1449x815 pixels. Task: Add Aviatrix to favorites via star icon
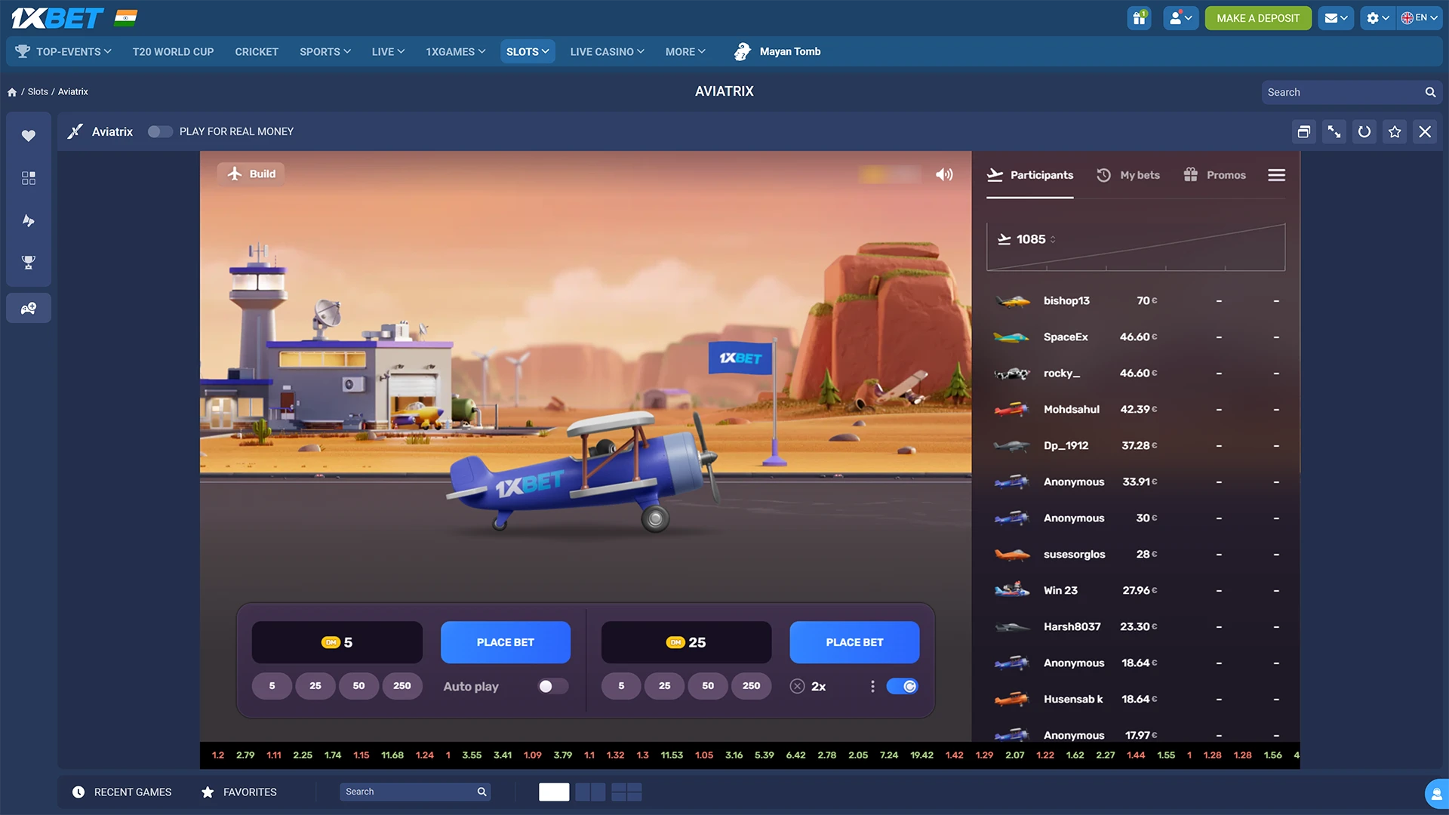[x=1394, y=131]
